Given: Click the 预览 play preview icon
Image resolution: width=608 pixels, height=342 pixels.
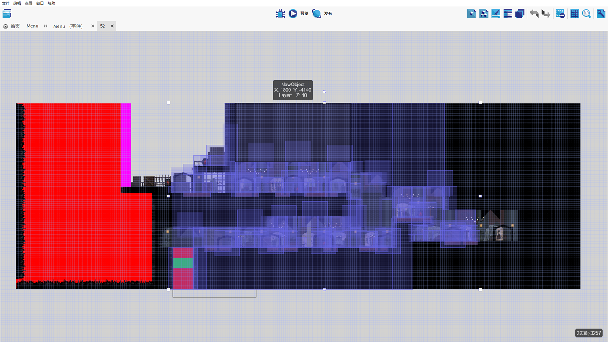Looking at the screenshot, I should [x=293, y=13].
